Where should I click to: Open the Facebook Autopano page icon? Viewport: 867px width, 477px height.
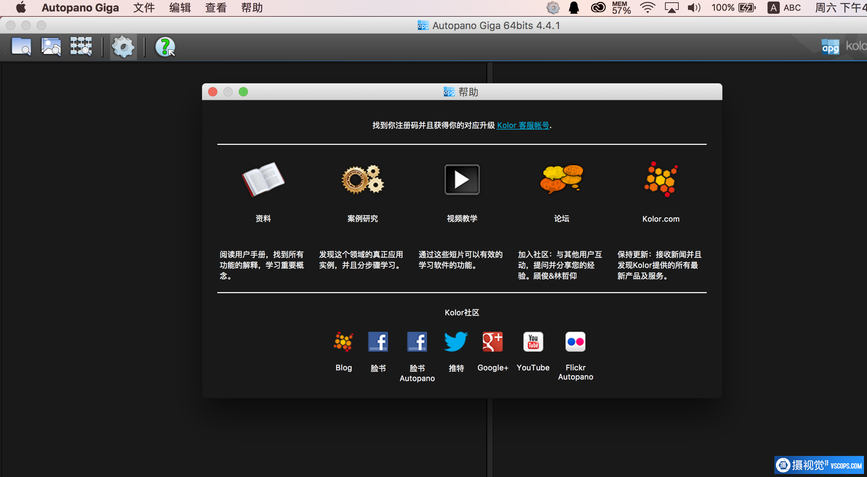pos(417,342)
